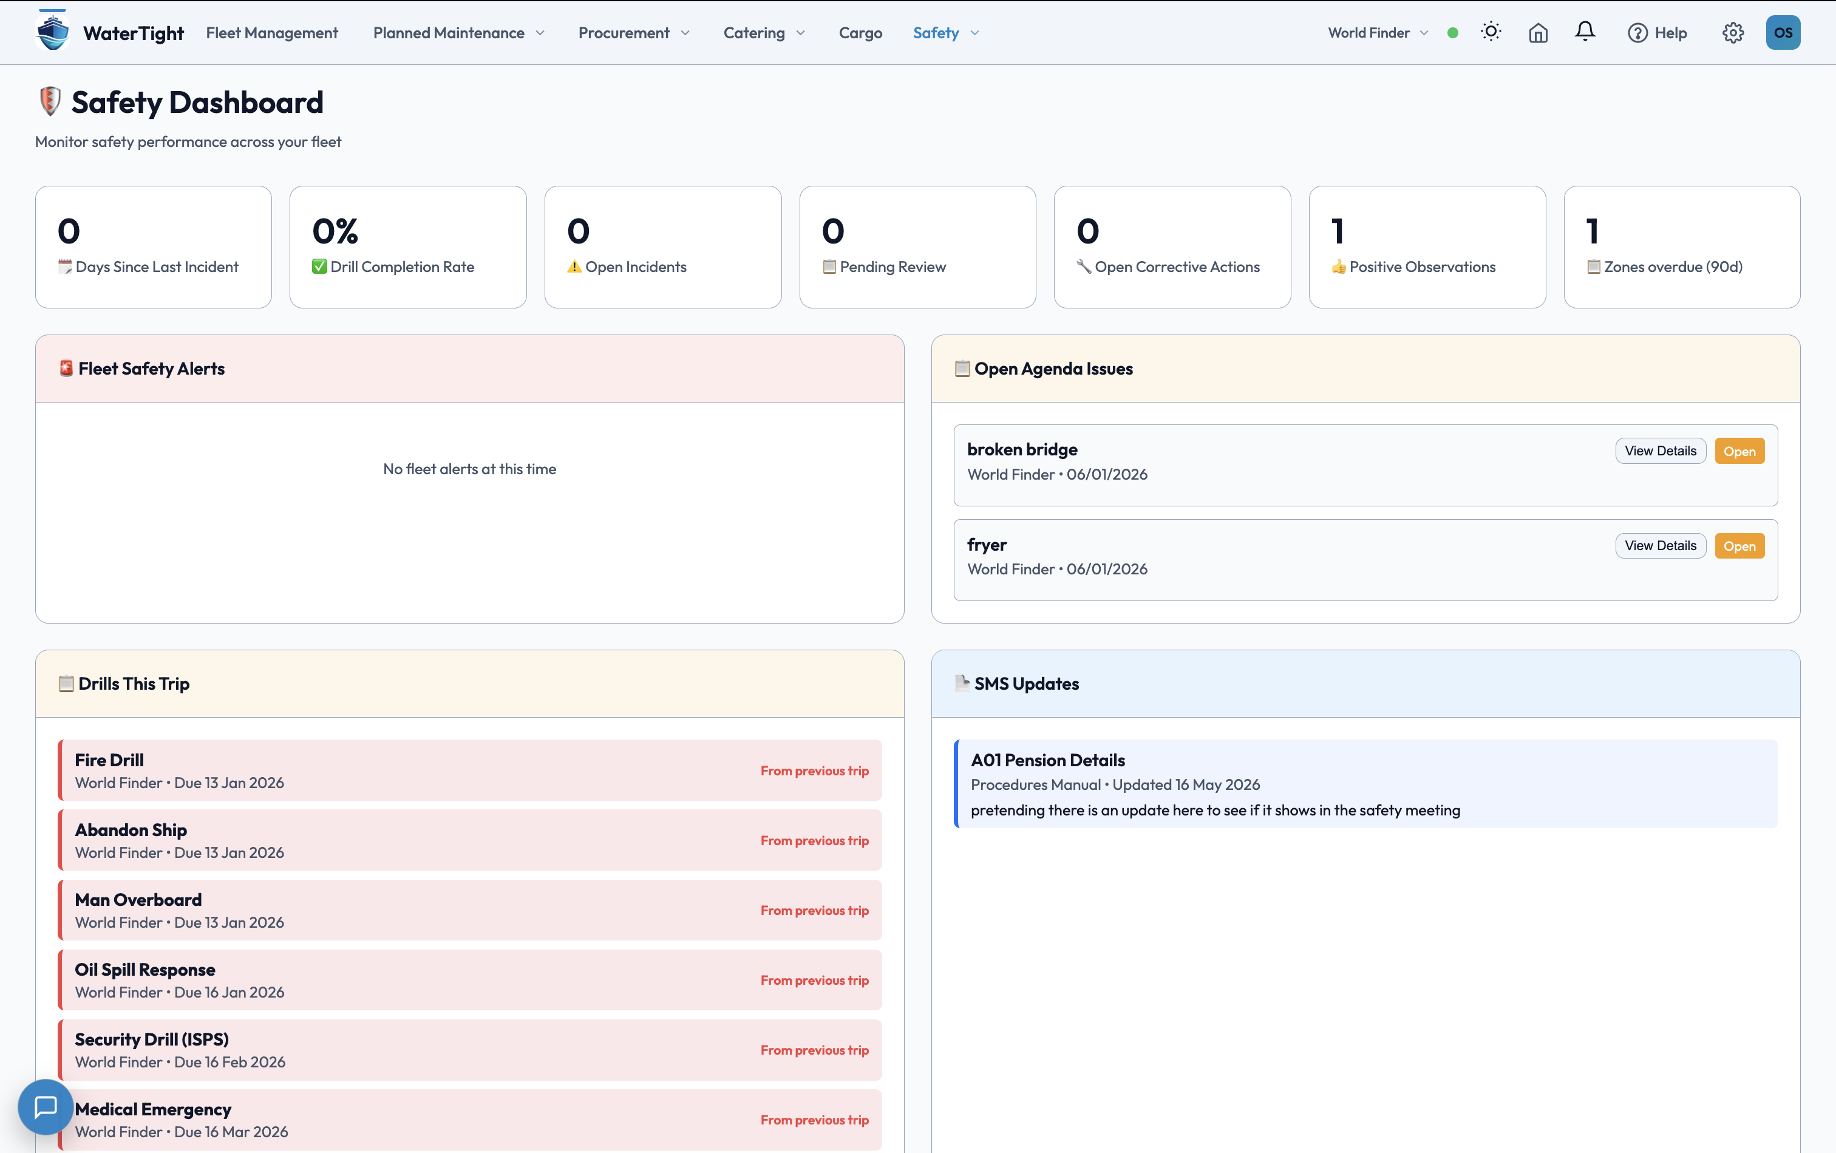The width and height of the screenshot is (1836, 1153).
Task: Expand the Catering menu chevron
Action: [x=800, y=33]
